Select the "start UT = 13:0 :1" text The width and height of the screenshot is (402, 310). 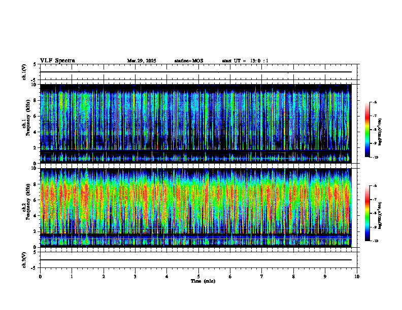[245, 61]
